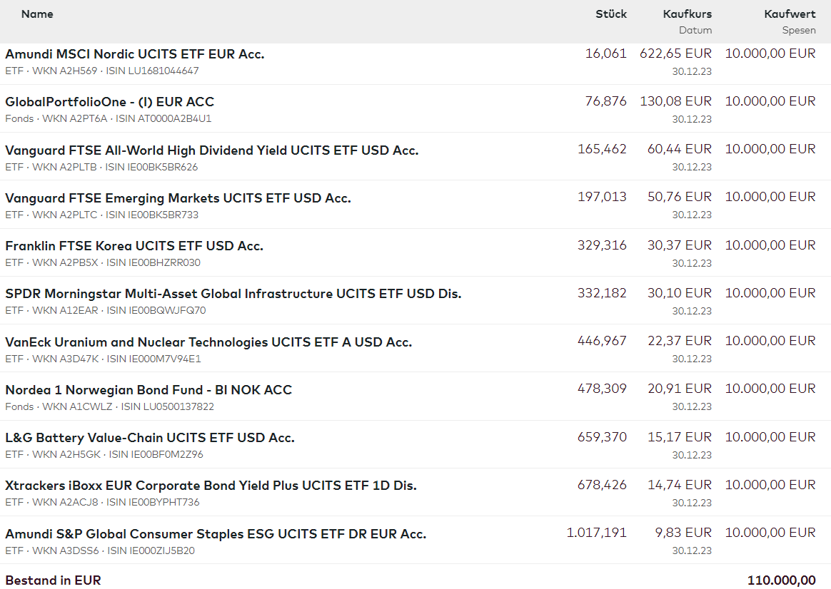Open Nordea 1 Norwegian Bond Fund

click(148, 390)
